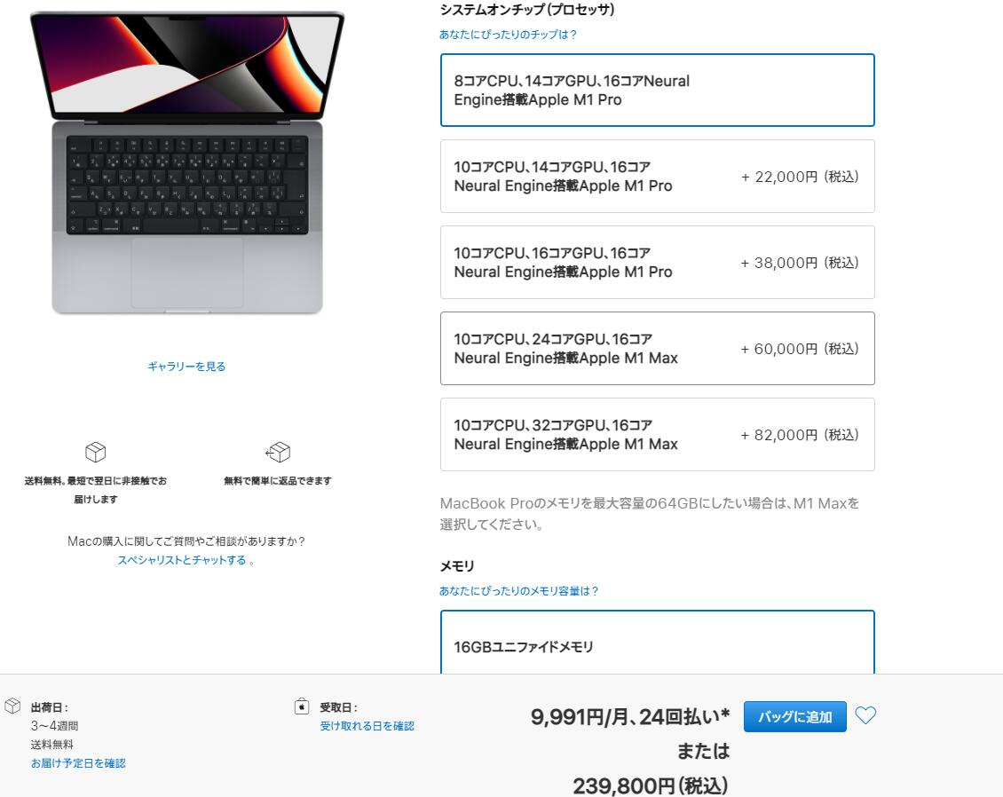Select 16GB unified memory option

657,643
